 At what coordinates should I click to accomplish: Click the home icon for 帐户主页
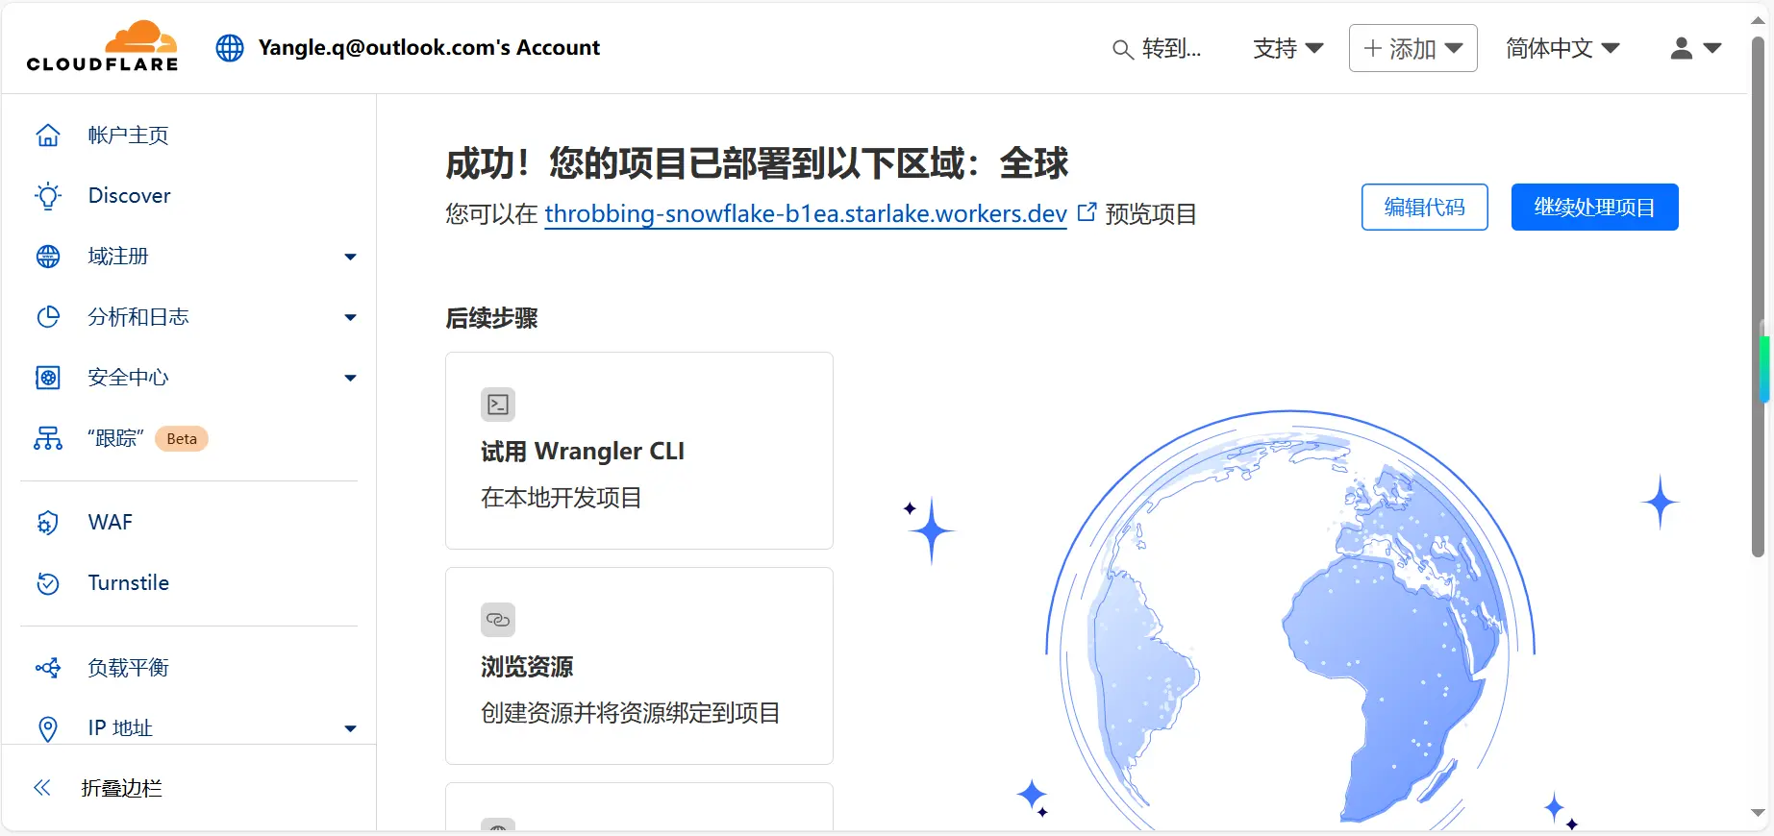tap(48, 135)
